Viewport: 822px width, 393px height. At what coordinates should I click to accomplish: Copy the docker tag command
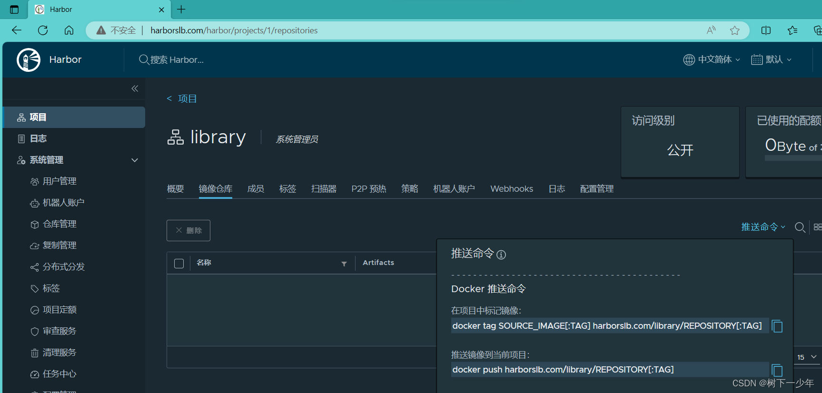pyautogui.click(x=777, y=326)
